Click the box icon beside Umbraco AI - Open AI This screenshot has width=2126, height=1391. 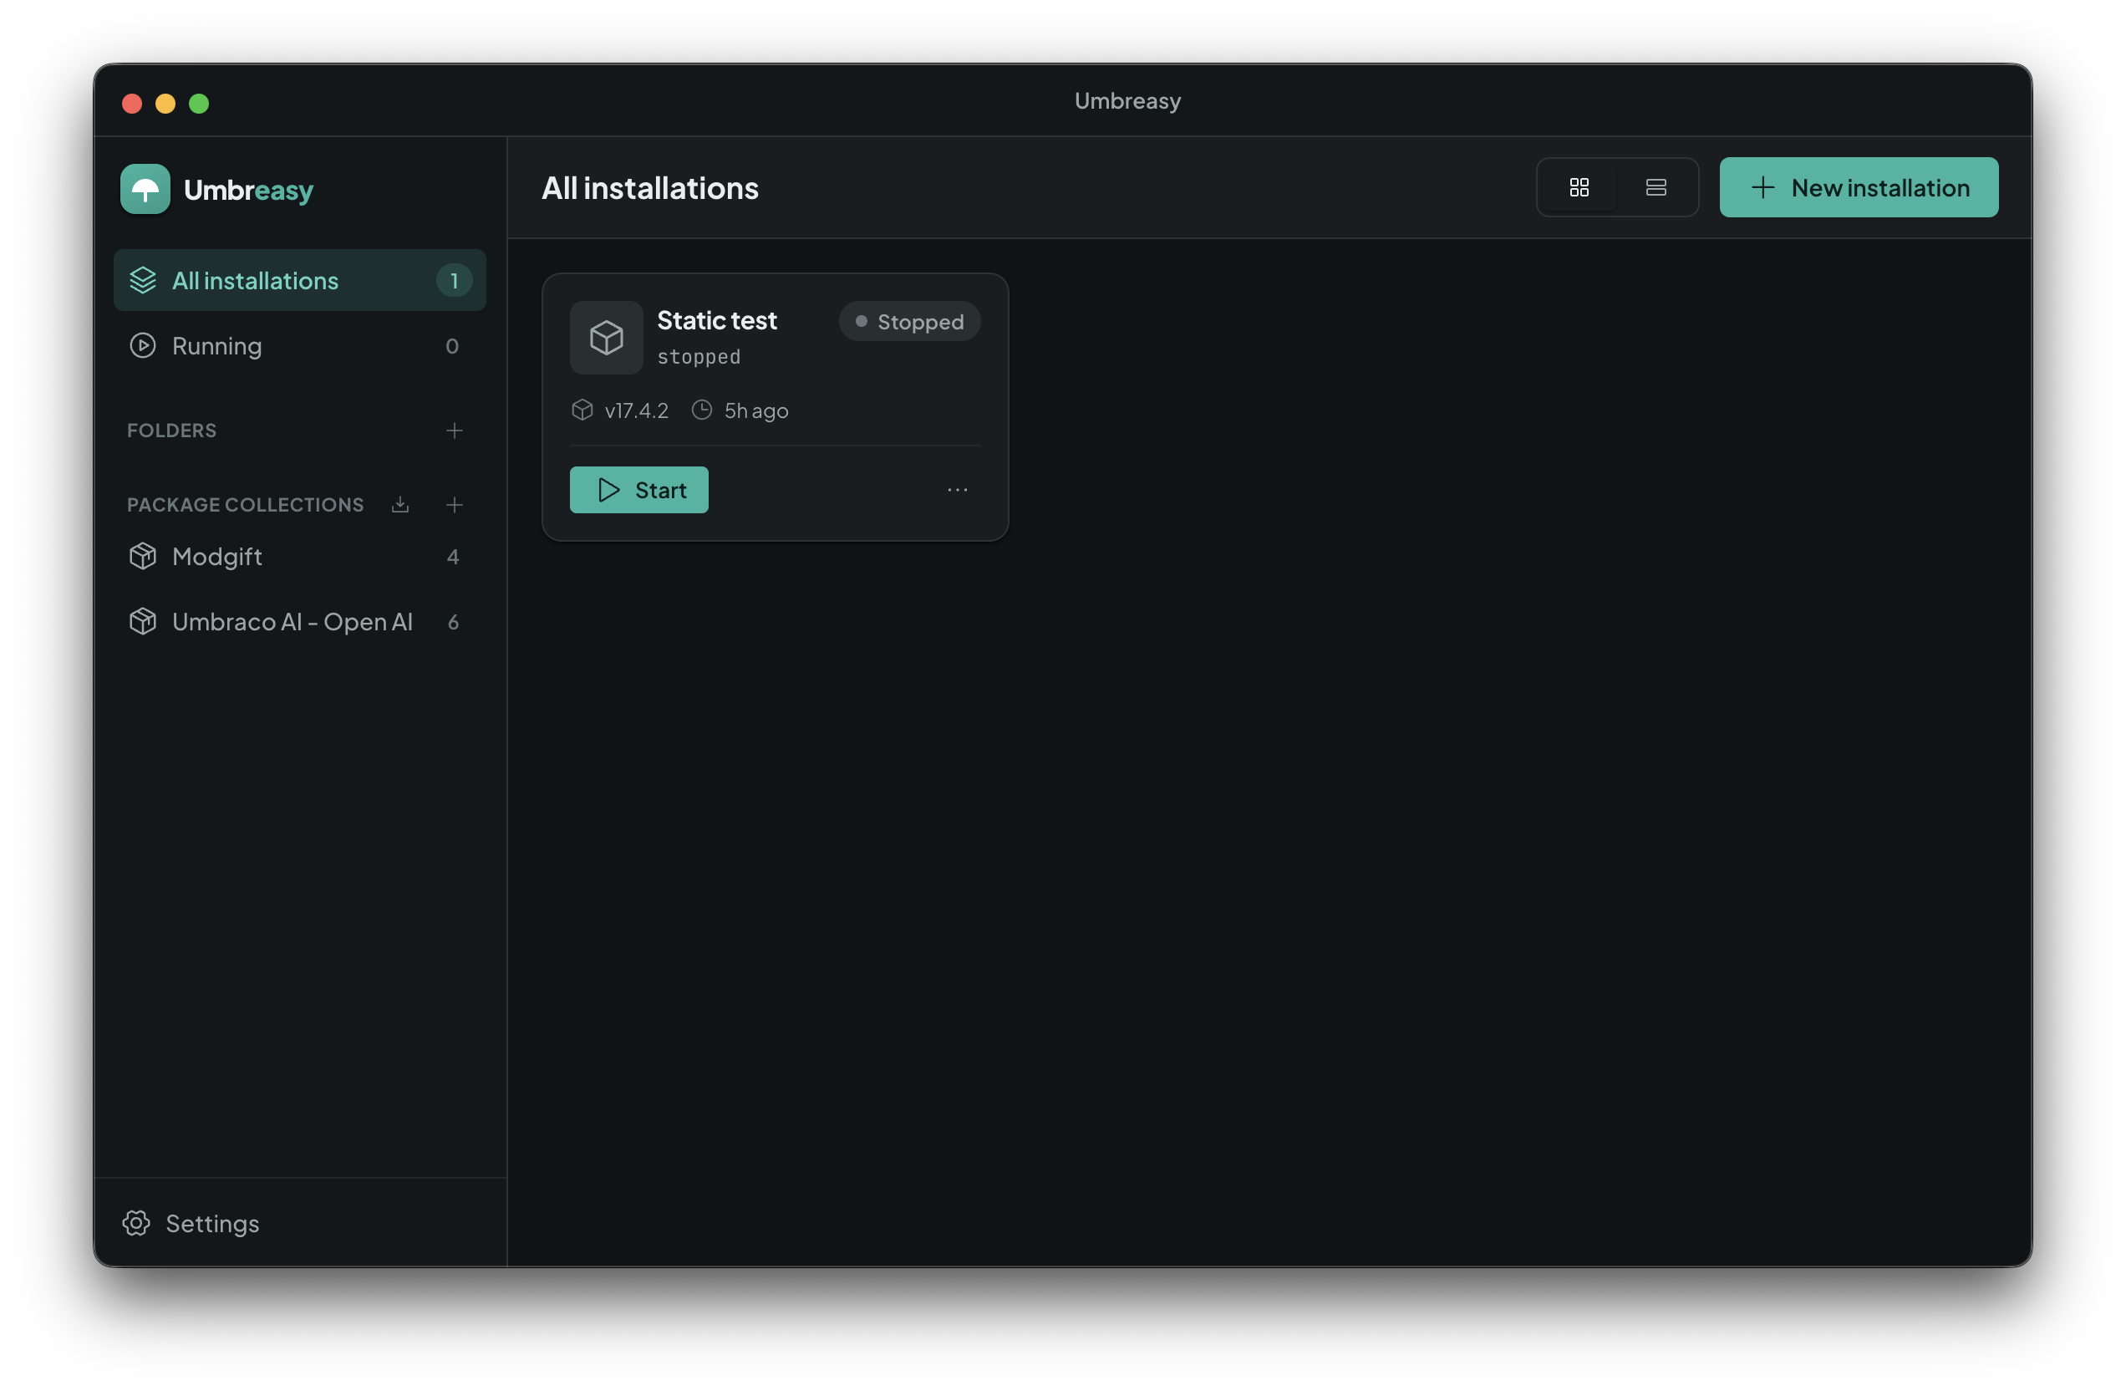tap(143, 622)
